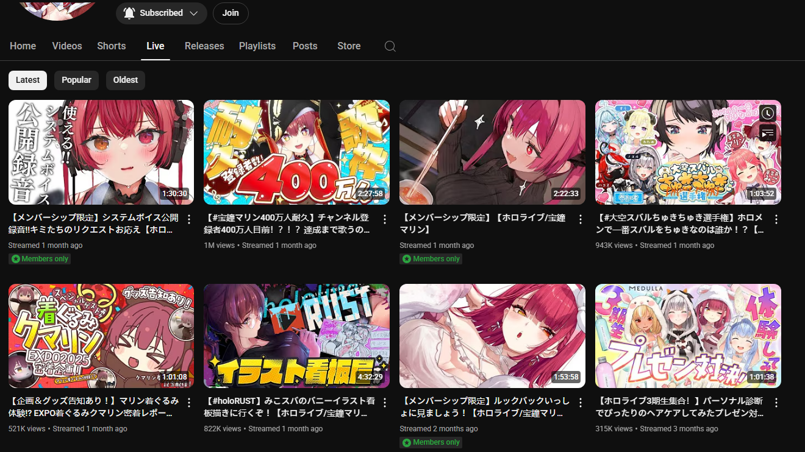Click title 【ホロライブ3期生集合！】パーソナル診断
This screenshot has width=805, height=452.
681,407
